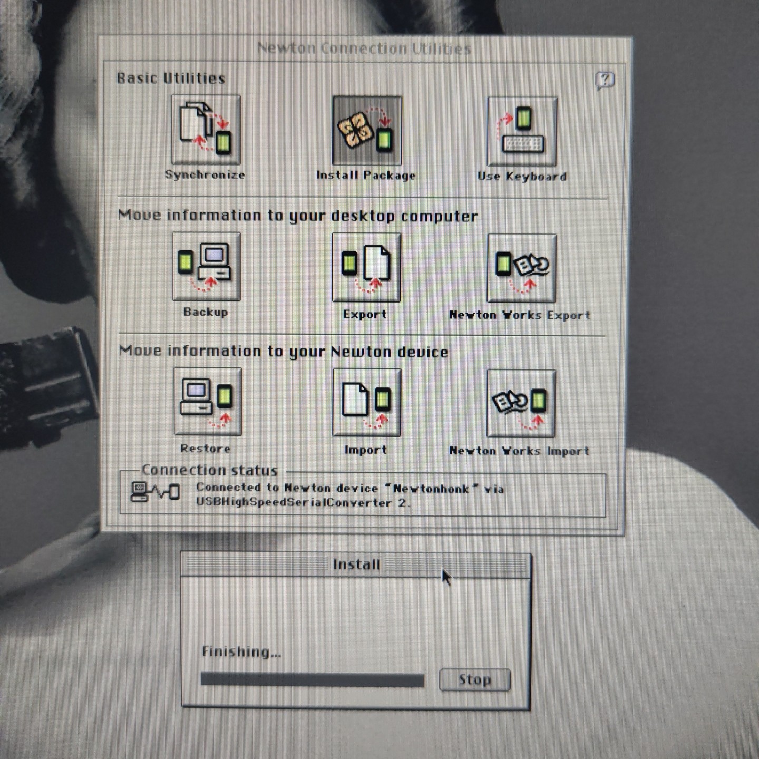
Task: Start a Backup of the Newton
Action: point(206,267)
